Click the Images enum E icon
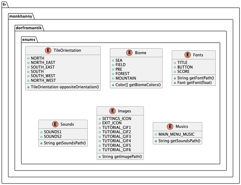This screenshot has width=241, height=185. 112,111
